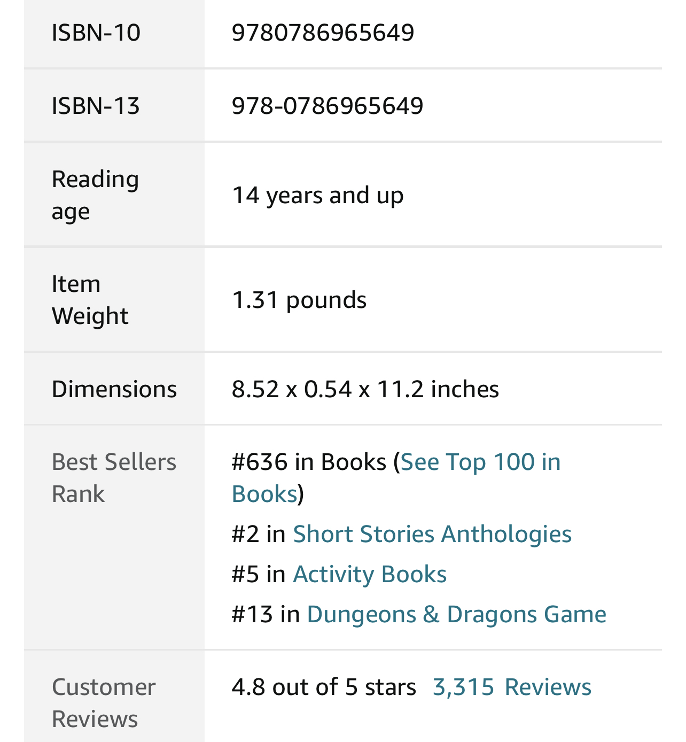
Task: Go to the Activity Books category
Action: (x=369, y=574)
